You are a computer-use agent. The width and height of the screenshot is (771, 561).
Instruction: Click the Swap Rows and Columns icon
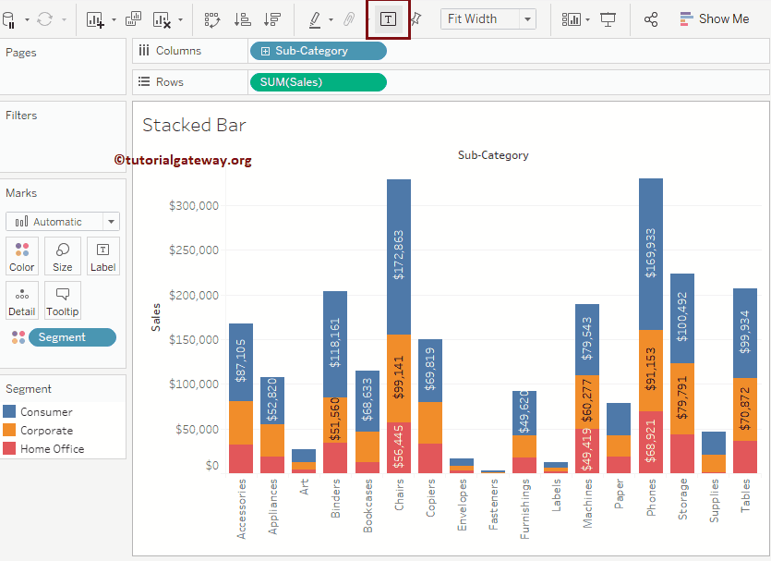pyautogui.click(x=212, y=19)
